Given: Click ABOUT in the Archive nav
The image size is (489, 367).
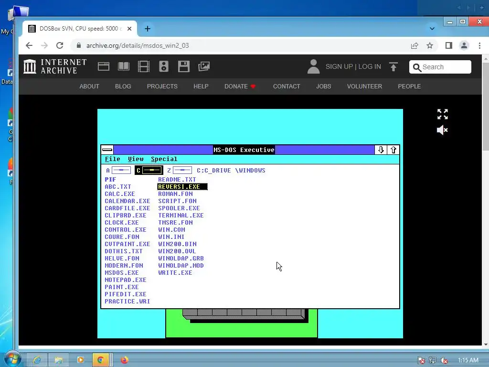Looking at the screenshot, I should tap(89, 86).
